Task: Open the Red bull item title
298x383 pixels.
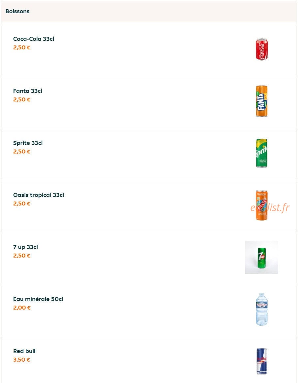Action: pos(24,351)
